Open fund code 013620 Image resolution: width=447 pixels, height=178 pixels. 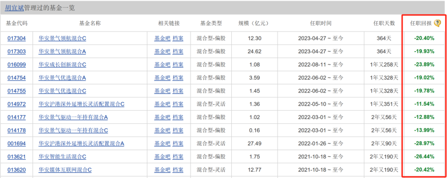pos(17,170)
